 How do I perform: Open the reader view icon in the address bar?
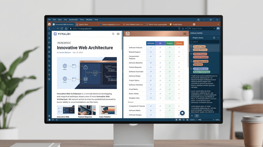[x=179, y=29]
